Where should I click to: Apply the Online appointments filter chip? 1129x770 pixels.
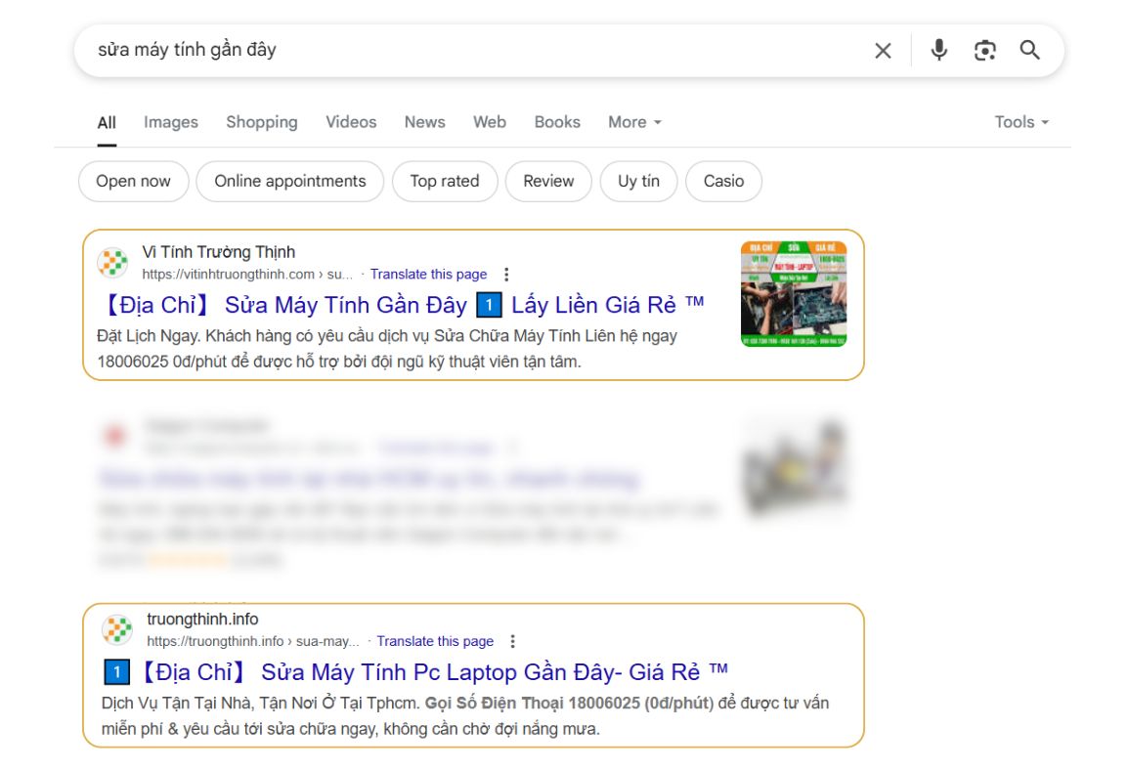[x=290, y=182]
